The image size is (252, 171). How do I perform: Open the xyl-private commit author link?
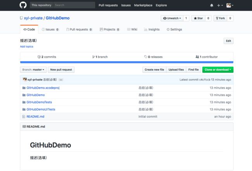[35, 79]
